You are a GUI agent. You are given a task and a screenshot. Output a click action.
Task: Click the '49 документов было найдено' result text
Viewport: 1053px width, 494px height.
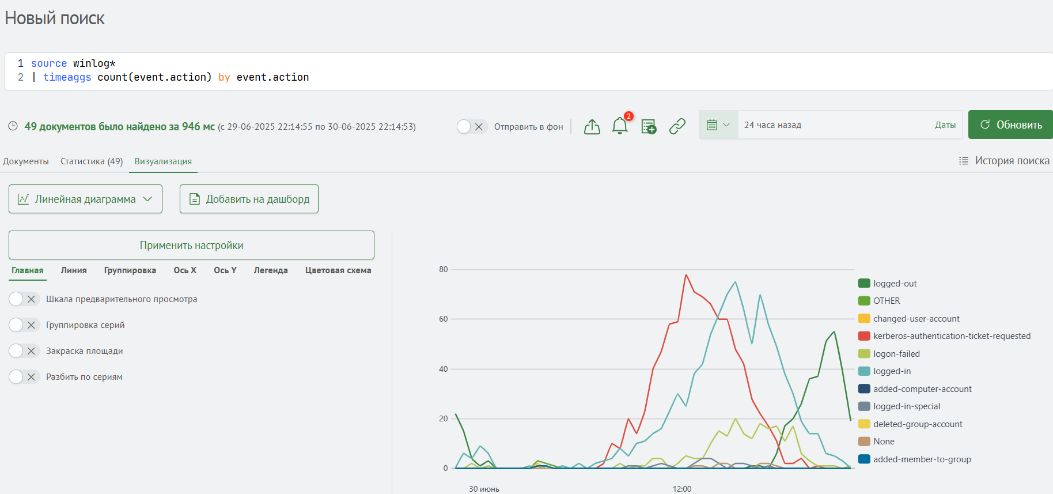coord(119,126)
